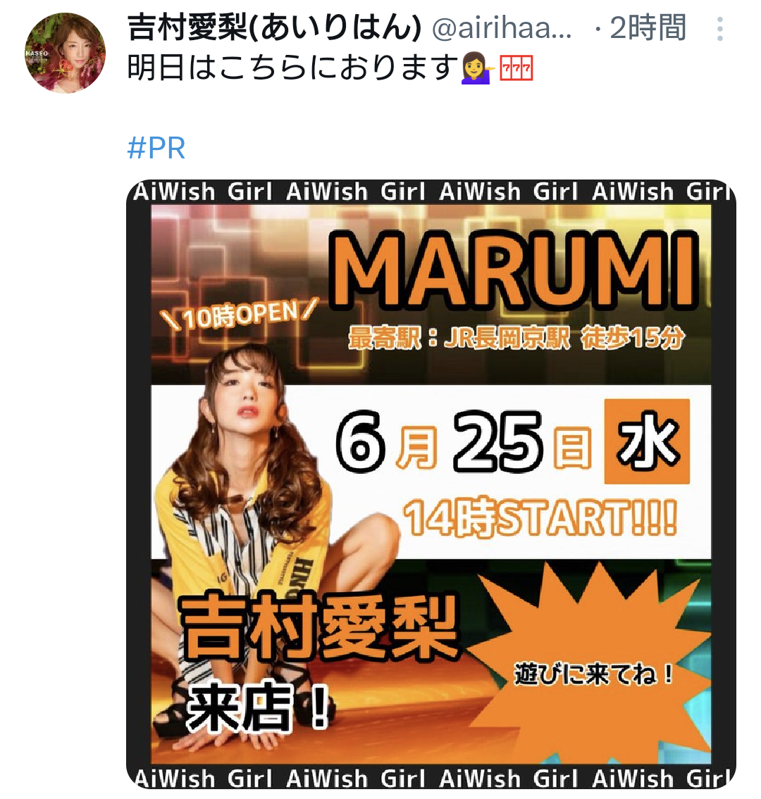Tap the 14時START!!! text on flyer
761x799 pixels.
(x=540, y=517)
